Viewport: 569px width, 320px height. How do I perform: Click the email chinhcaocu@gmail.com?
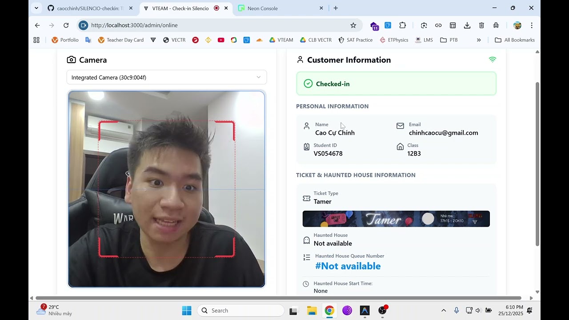[444, 133]
